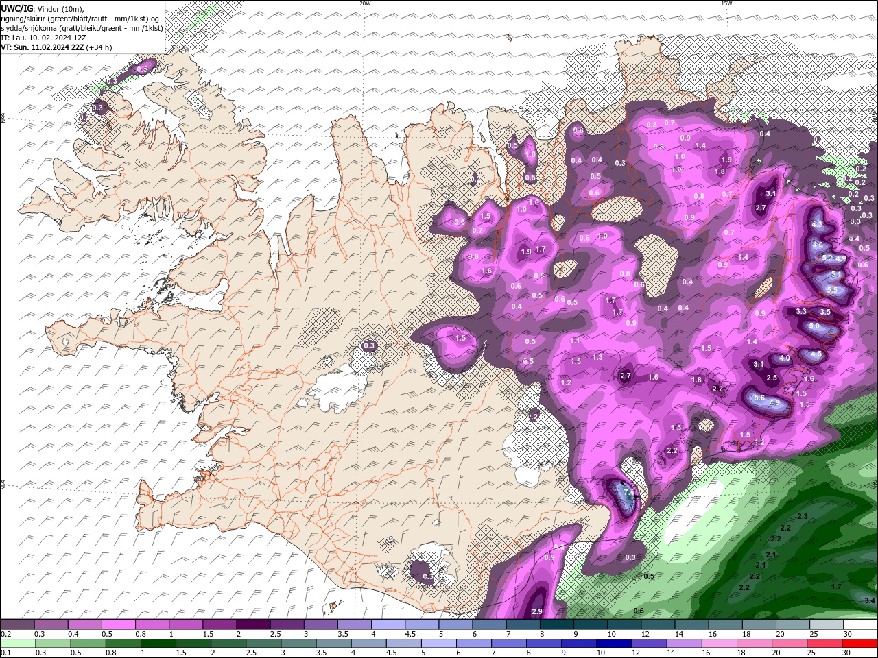878x658 pixels.
Task: Select the '5.0' snowfall value on the east coast
Action: click(x=814, y=327)
